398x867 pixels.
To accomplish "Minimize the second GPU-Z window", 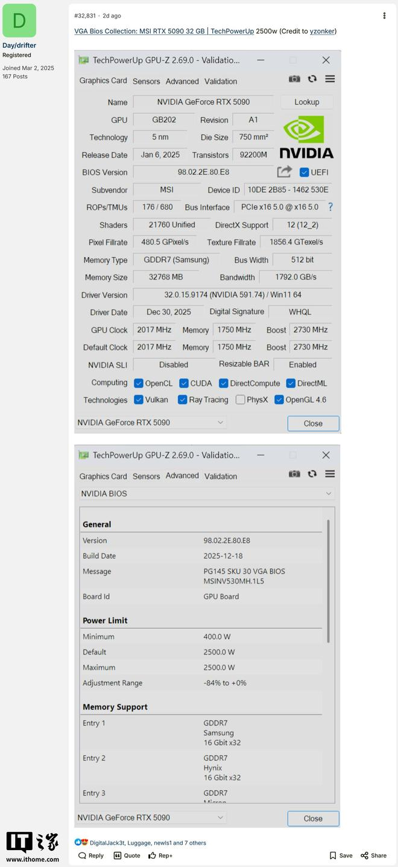I will pyautogui.click(x=261, y=455).
